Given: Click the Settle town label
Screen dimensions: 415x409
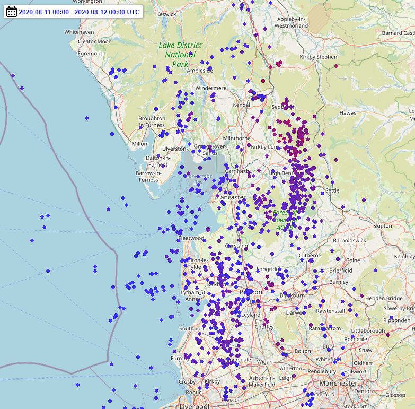Looking at the screenshot, I should pyautogui.click(x=332, y=190).
